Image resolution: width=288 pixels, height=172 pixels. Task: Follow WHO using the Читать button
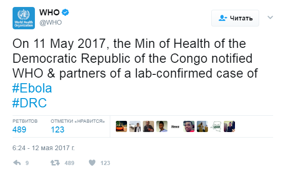pyautogui.click(x=235, y=18)
